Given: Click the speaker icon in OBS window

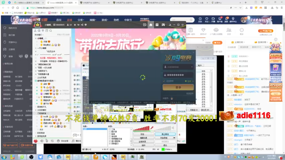Looking at the screenshot, I should (x=173, y=128).
